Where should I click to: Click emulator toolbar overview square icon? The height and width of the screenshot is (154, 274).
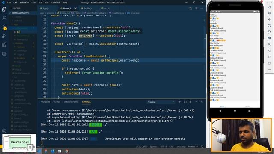(x=269, y=63)
